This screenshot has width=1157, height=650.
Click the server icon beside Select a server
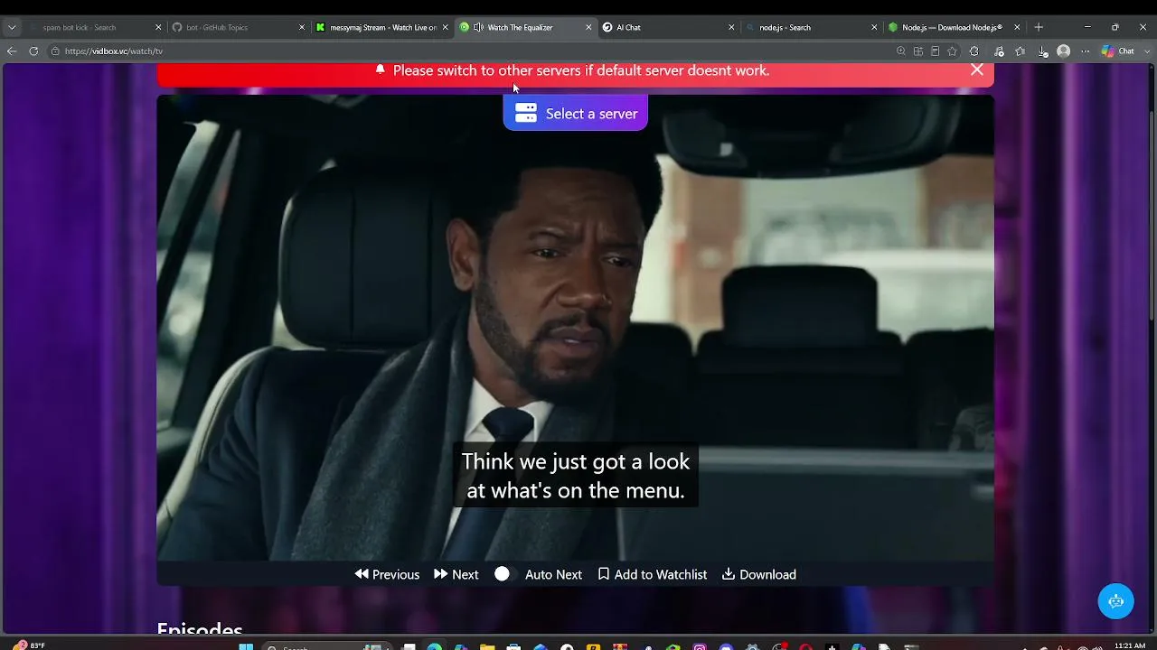(x=526, y=113)
